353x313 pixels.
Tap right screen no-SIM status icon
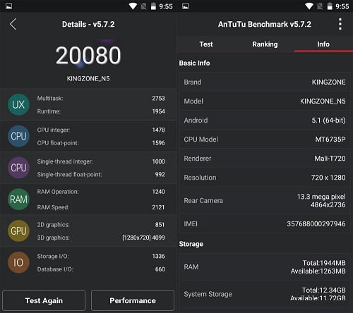point(320,6)
